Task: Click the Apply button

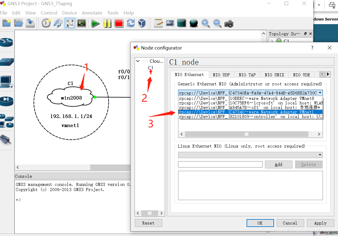Action: [320, 223]
